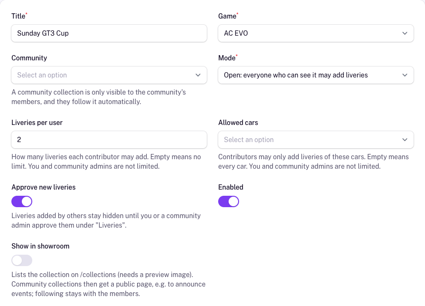The height and width of the screenshot is (306, 425).
Task: Disable the Approve new liveries toggle
Action: tap(22, 201)
